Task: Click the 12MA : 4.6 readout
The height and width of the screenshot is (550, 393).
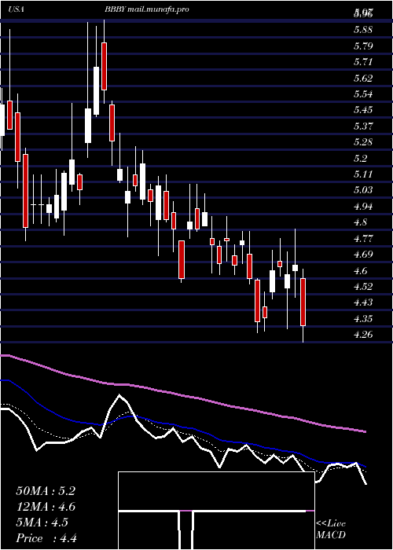Action: [46, 507]
